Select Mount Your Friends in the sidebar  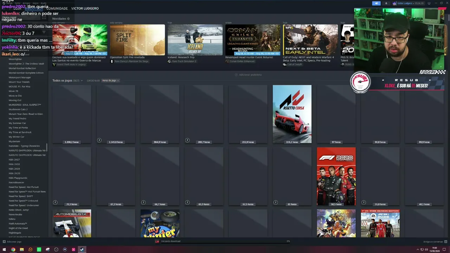(19, 82)
